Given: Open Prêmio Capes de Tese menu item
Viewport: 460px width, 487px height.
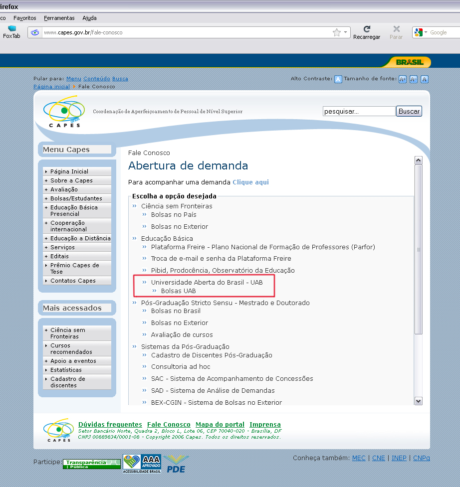Looking at the screenshot, I should (77, 268).
